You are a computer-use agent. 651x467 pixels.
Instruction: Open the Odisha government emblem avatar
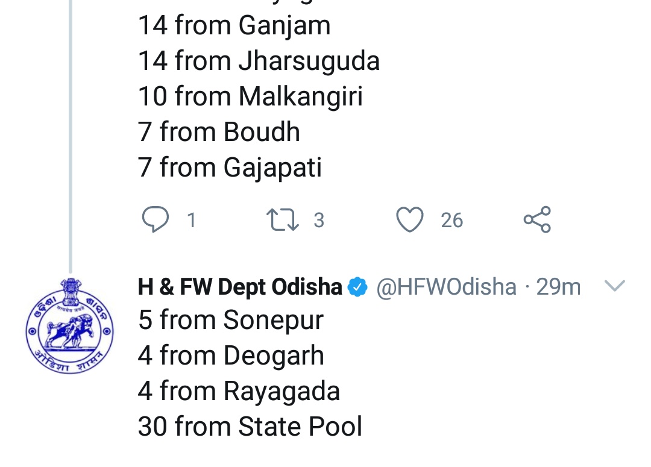pos(70,327)
